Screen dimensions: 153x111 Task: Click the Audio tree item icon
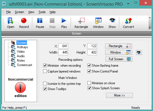coord(13,56)
